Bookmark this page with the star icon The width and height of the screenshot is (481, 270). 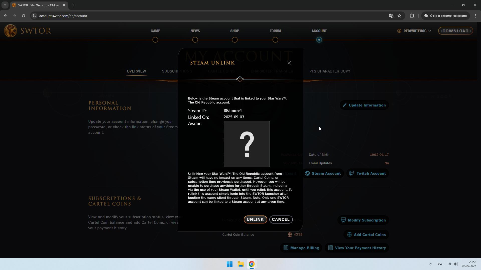click(399, 16)
